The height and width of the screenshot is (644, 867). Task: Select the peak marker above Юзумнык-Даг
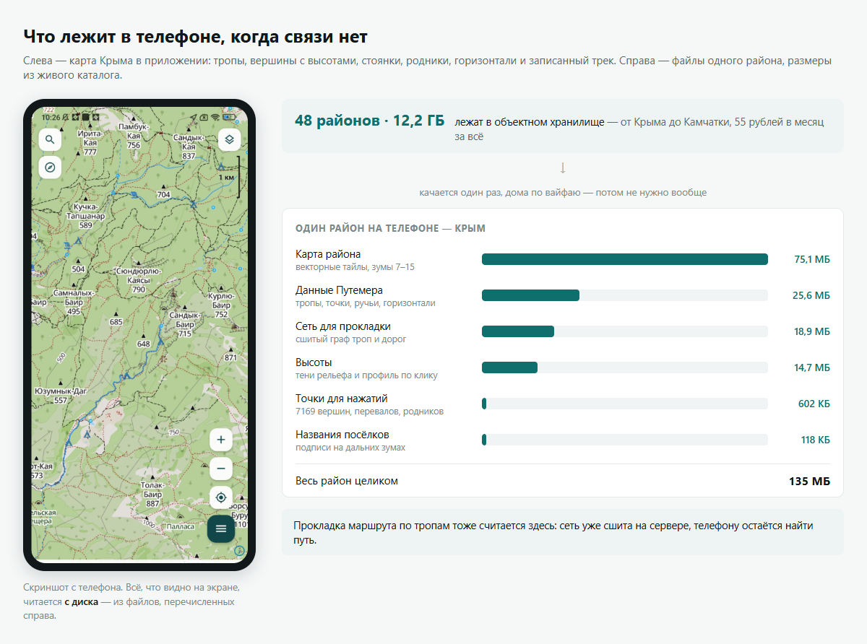coord(61,383)
